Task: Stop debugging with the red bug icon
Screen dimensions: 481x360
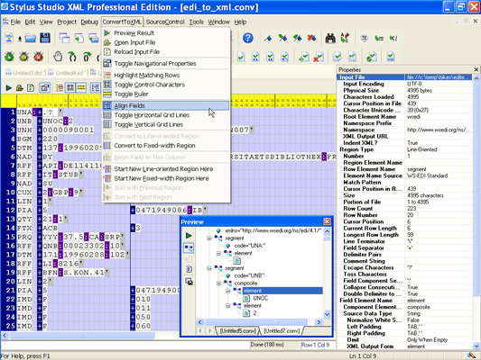Action: click(39, 57)
